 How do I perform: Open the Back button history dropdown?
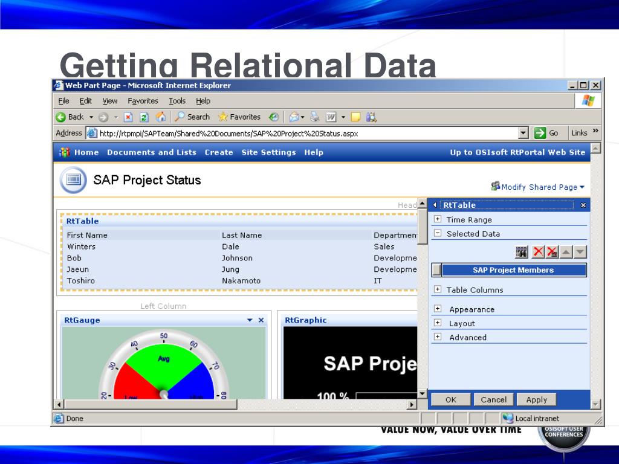pyautogui.click(x=91, y=117)
